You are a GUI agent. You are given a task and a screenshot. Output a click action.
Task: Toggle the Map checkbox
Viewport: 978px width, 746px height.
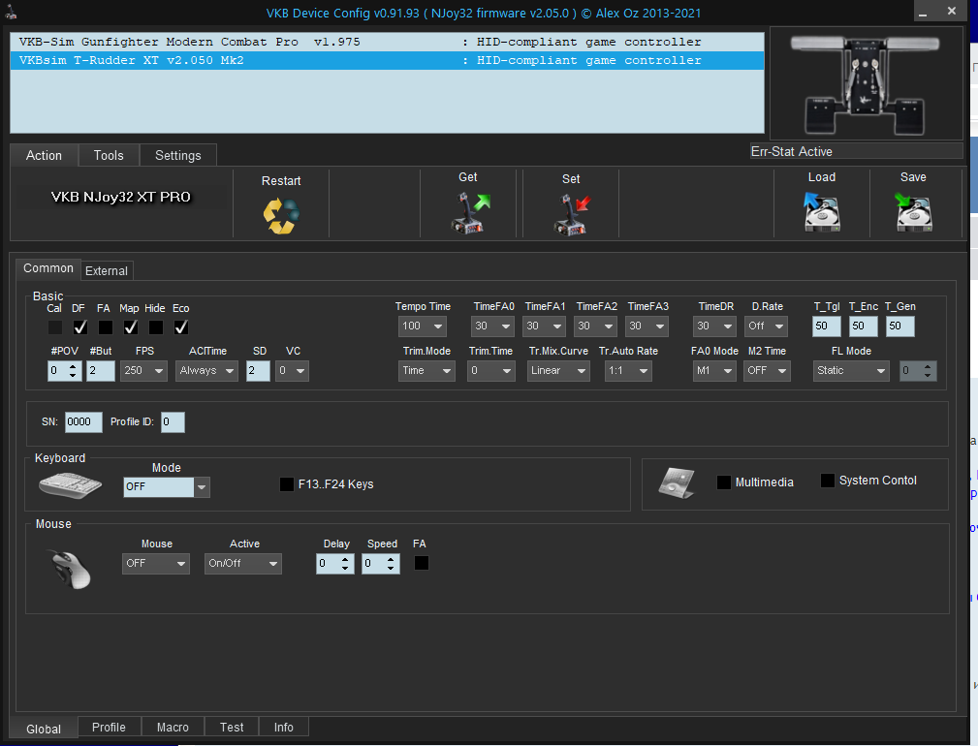(x=130, y=327)
